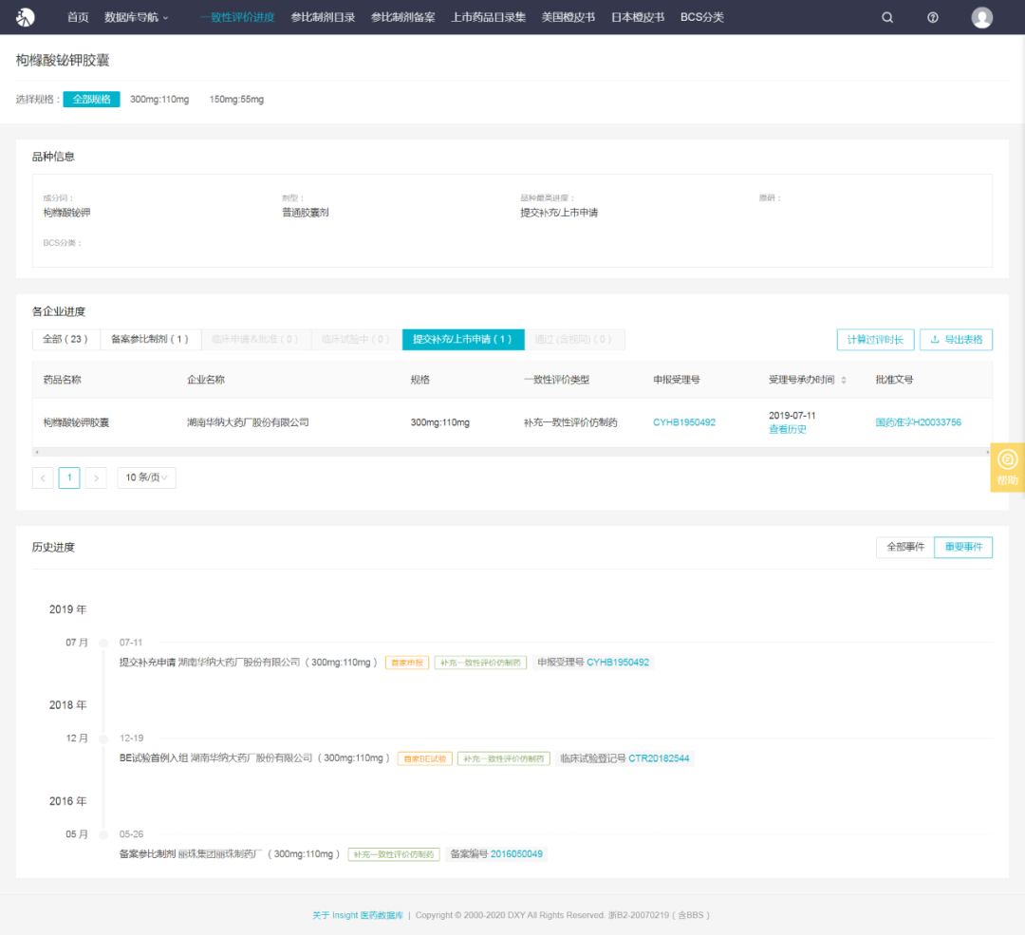Click the table horizontal scrollbar
The image size is (1025, 935).
[x=512, y=452]
